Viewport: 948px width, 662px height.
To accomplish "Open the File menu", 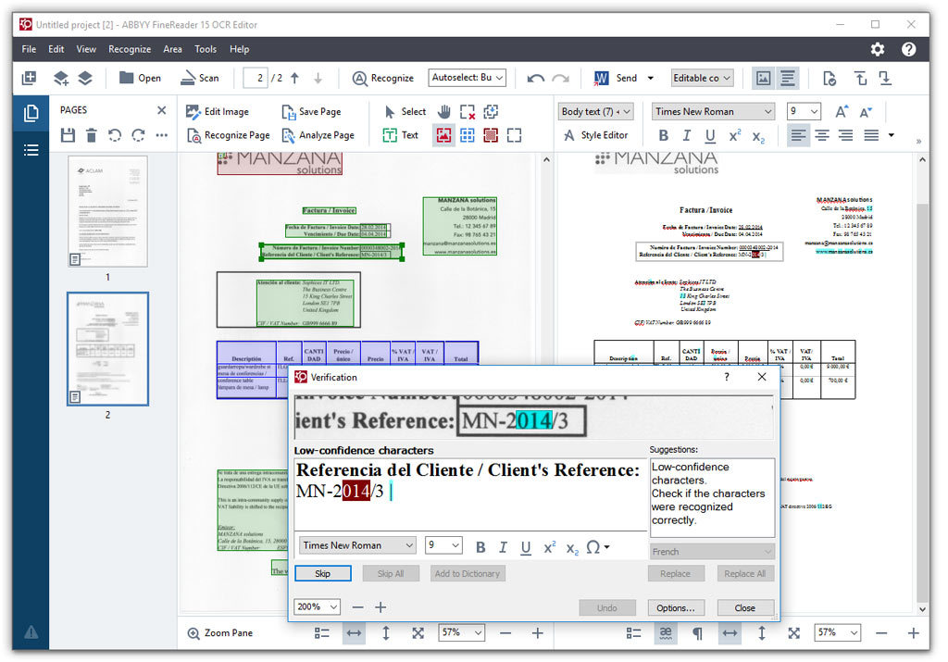I will (29, 49).
